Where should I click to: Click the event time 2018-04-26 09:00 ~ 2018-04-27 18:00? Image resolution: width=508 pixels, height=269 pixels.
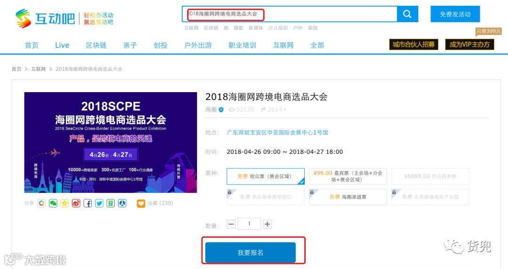click(285, 152)
